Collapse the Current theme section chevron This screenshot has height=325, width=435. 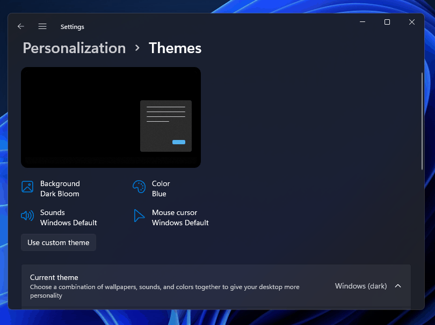[398, 286]
